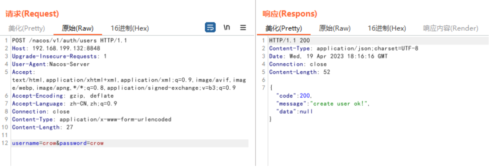Toggle the \n non-printable characters button

(227, 27)
